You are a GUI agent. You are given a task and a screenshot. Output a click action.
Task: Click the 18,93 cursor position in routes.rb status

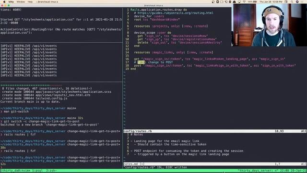click(x=279, y=131)
